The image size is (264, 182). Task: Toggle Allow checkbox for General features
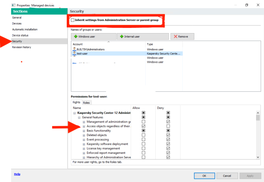click(143, 117)
